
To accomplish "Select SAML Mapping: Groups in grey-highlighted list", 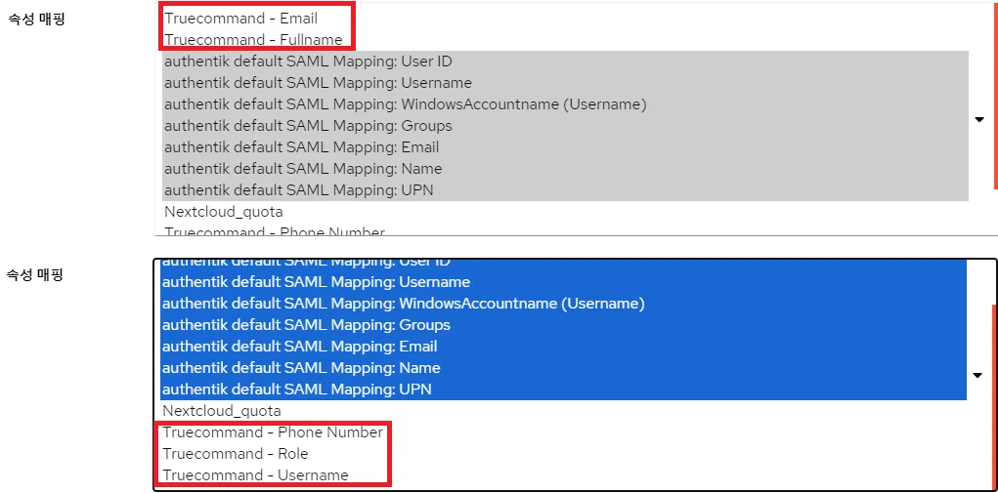I will pos(565,126).
